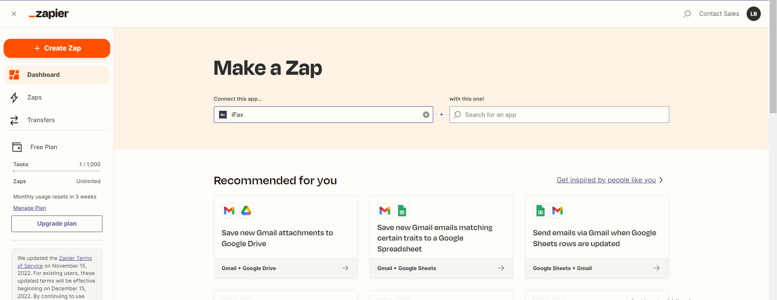Image resolution: width=777 pixels, height=300 pixels.
Task: Click the Tasks usage progress bar
Action: coord(57,171)
